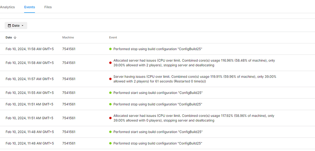Switch to the Analytics tab
The image size is (315, 151).
7,7
